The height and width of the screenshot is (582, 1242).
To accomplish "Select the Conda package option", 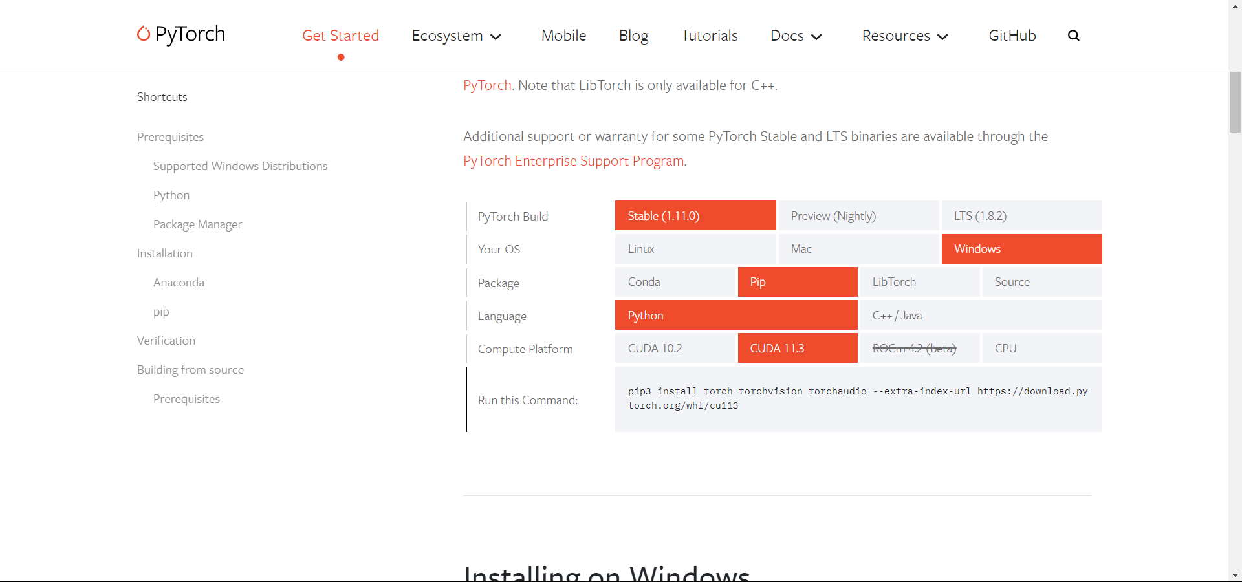I will click(675, 282).
